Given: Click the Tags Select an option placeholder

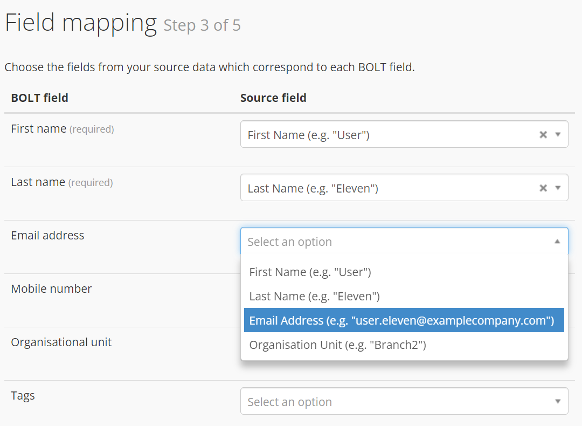Looking at the screenshot, I should [x=289, y=402].
